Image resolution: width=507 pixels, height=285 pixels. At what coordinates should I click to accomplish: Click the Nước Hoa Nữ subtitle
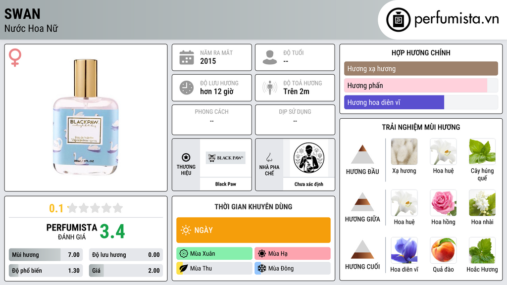[31, 28]
